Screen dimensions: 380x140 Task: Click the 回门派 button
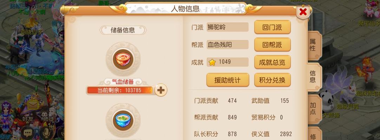273,27
